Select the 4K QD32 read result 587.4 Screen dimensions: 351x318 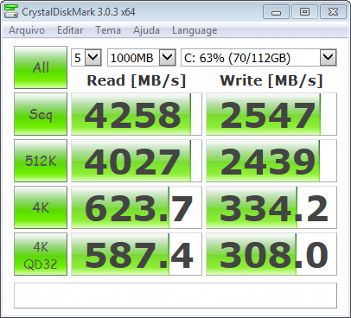137,254
